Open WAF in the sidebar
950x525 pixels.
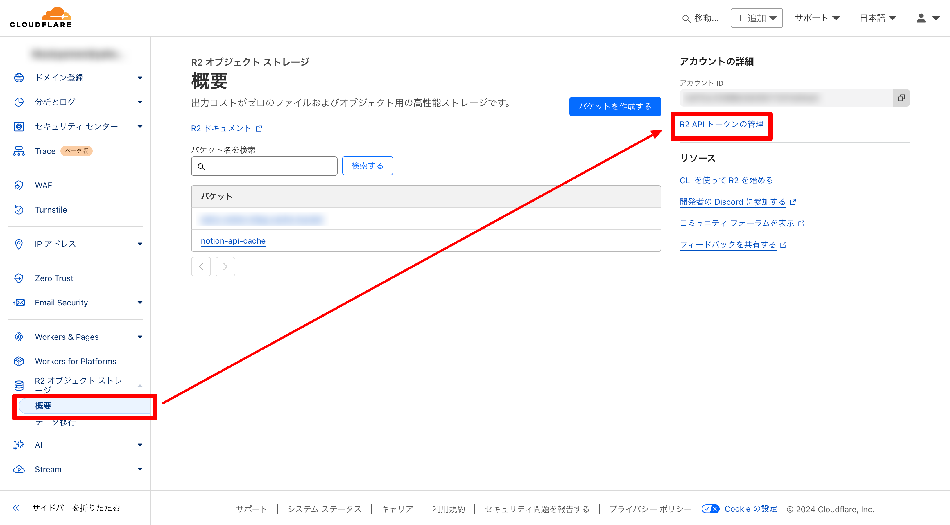coord(43,186)
